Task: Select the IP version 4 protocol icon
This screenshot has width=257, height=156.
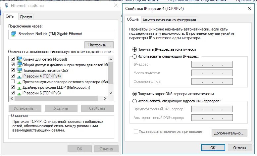Action: click(19, 76)
